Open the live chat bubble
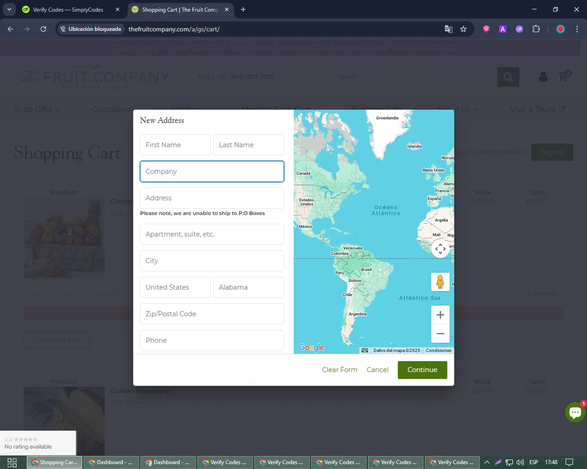Viewport: 587px width, 469px height. 575,412
